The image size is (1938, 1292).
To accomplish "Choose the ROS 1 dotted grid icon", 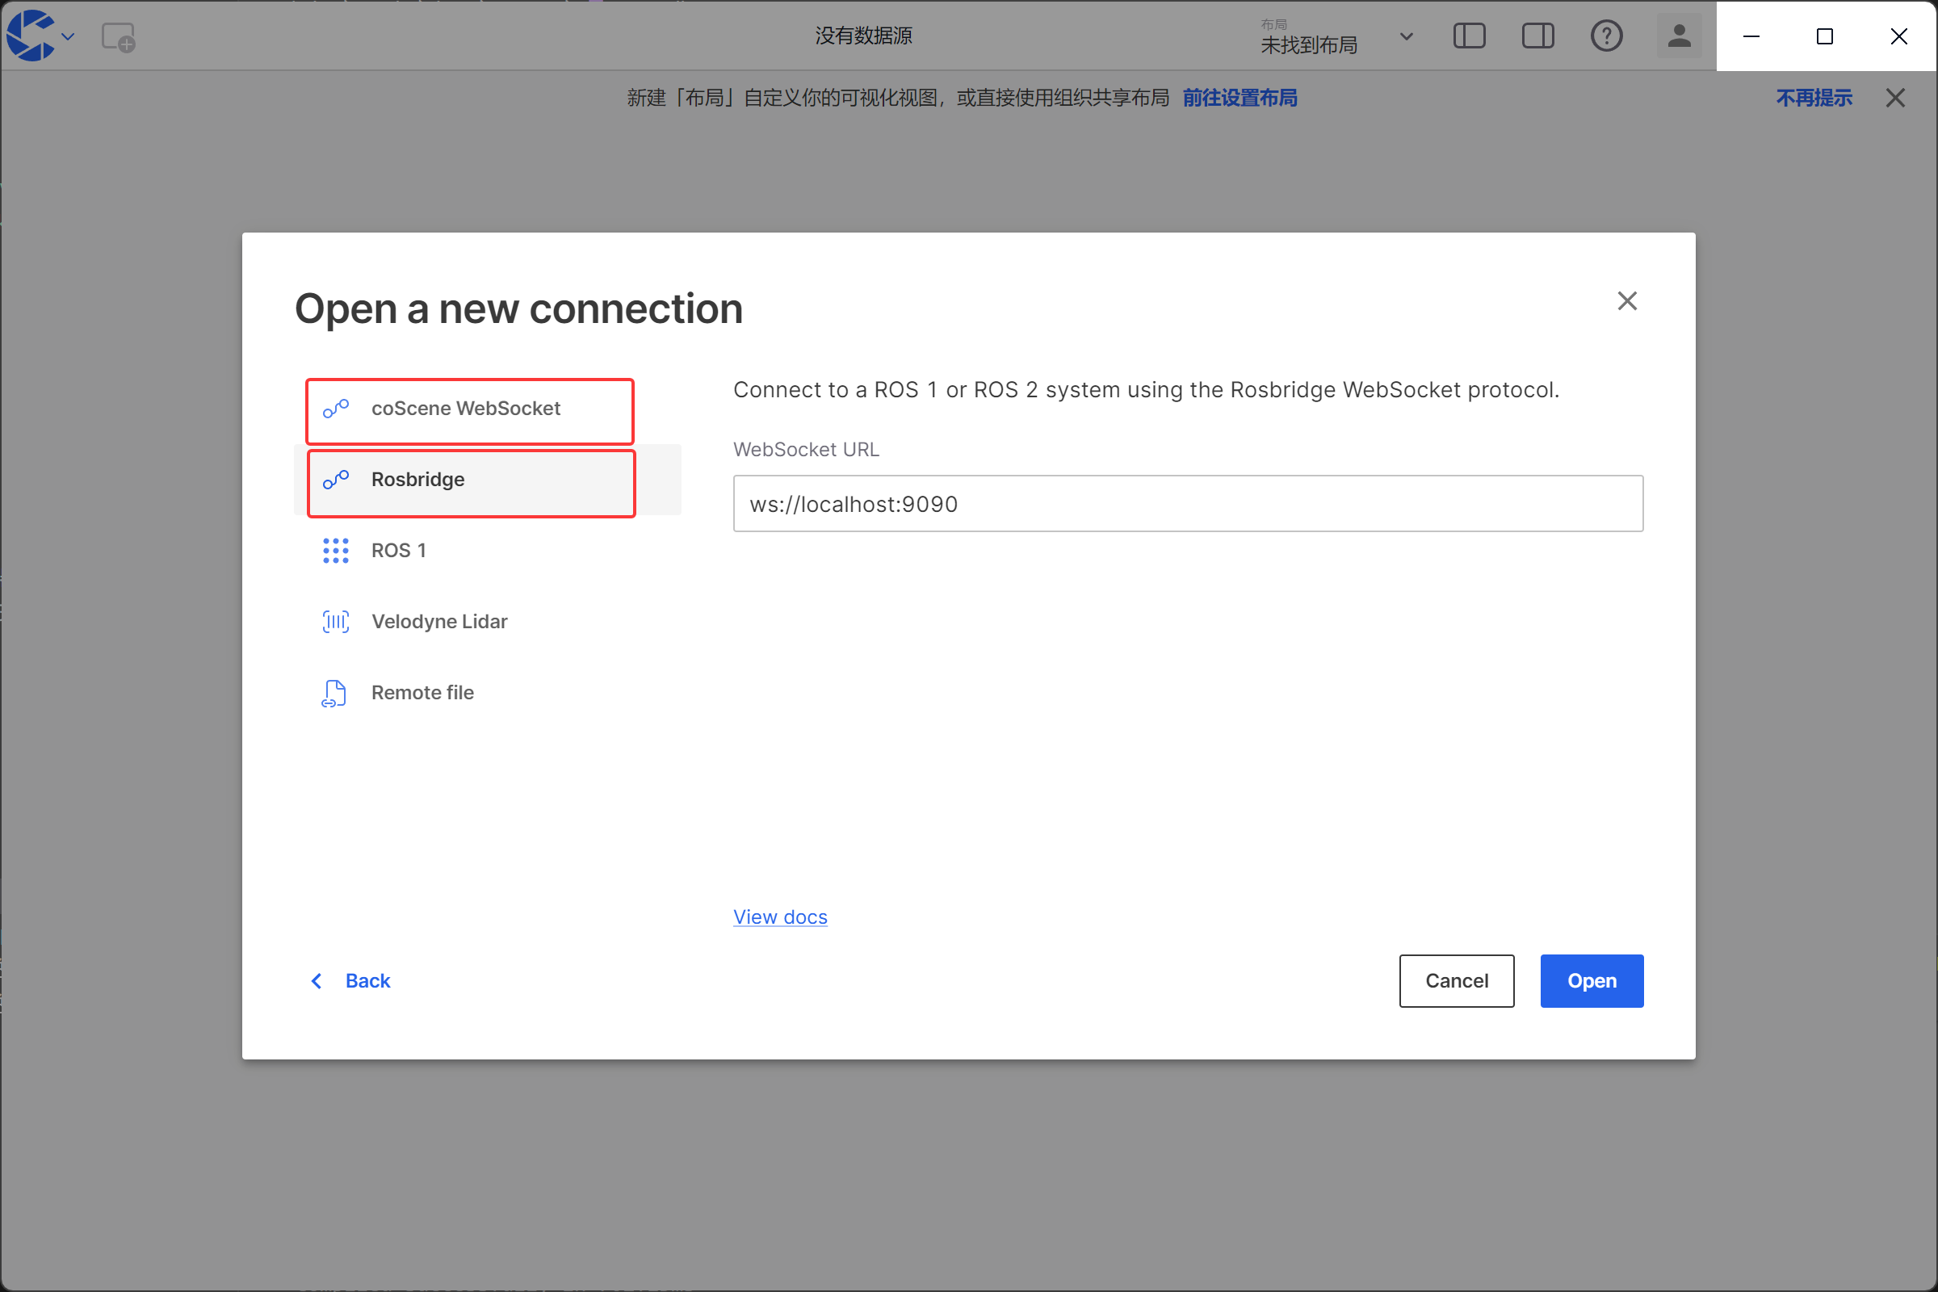I will pyautogui.click(x=335, y=551).
